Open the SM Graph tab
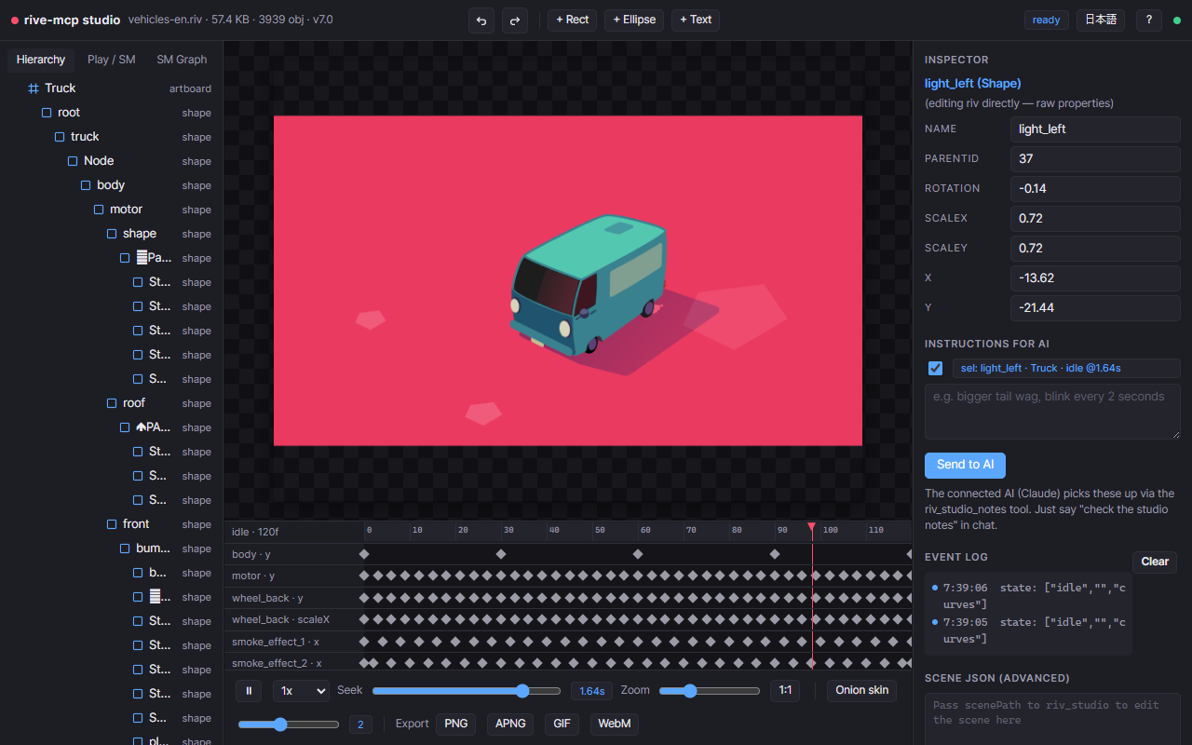The image size is (1192, 745). point(182,60)
